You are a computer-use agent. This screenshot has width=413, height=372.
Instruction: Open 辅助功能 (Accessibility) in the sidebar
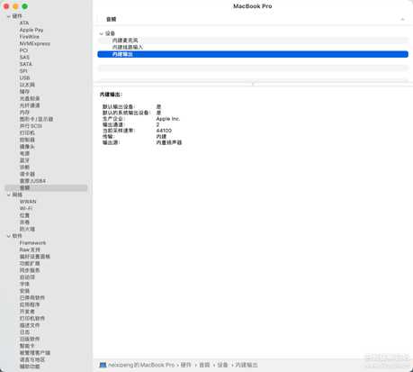(30, 367)
